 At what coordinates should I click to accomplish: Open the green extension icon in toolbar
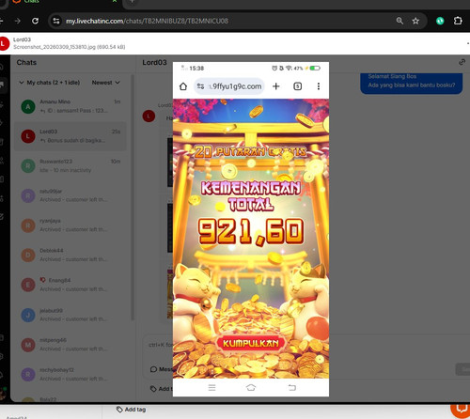(440, 21)
